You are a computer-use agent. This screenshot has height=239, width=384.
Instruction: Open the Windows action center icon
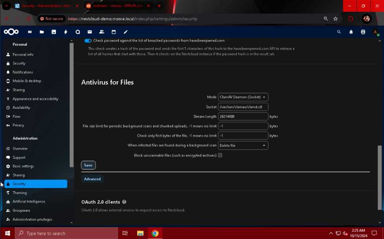[374, 233]
